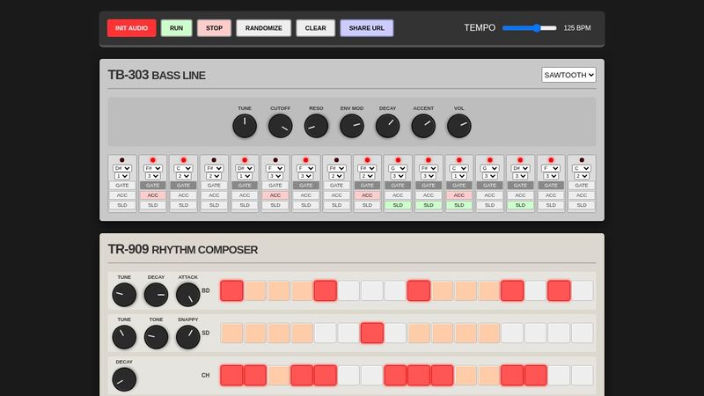Click the SD row TONE knob
704x396 pixels.
click(156, 337)
